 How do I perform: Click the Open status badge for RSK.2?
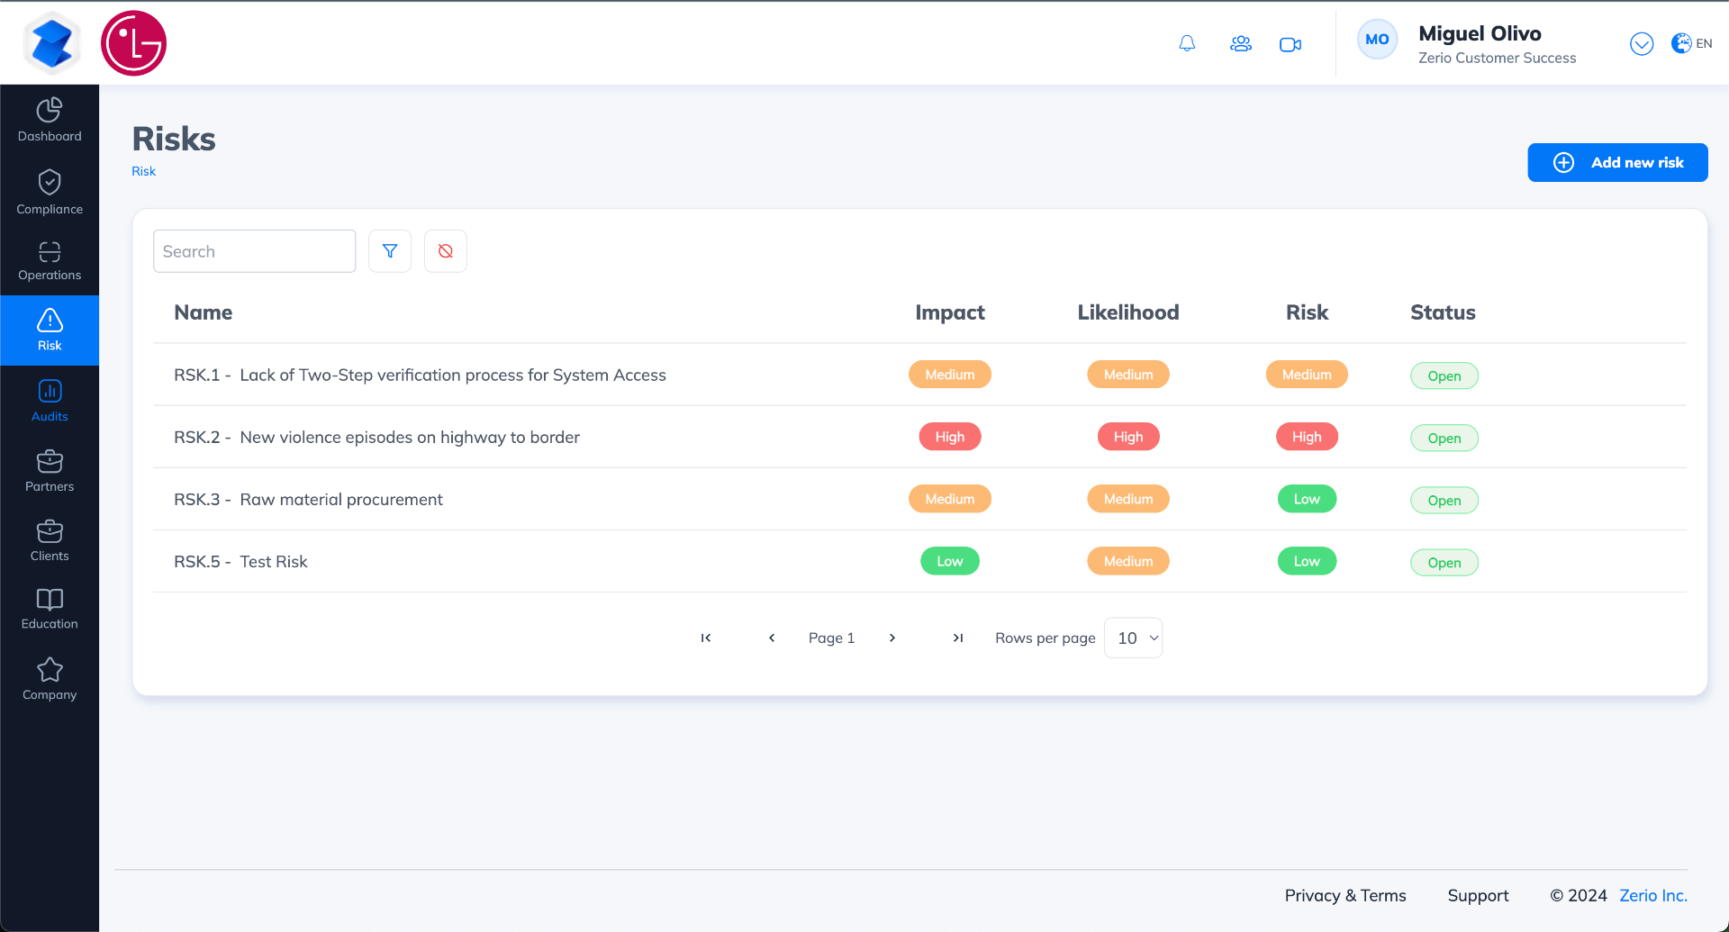(x=1444, y=438)
